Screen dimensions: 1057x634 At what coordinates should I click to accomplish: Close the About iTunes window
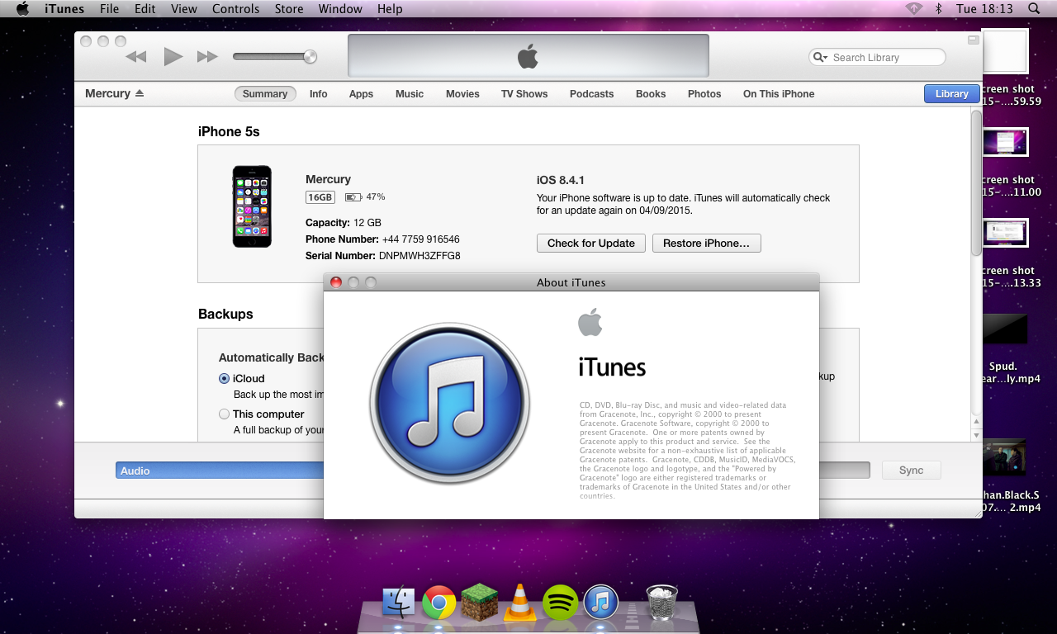click(336, 282)
